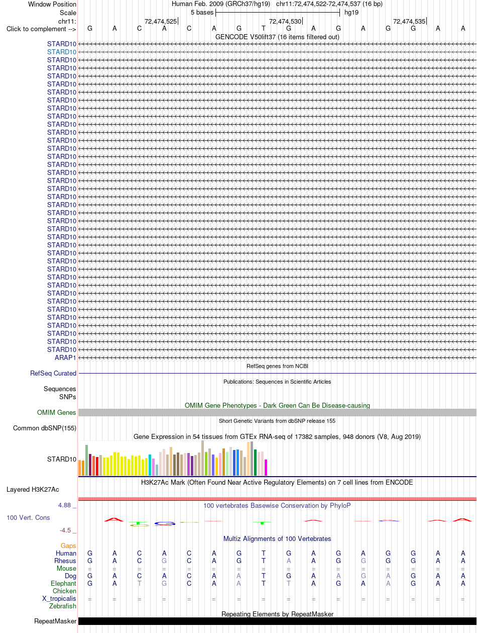Click the gray OMIM Genes bar
The height and width of the screenshot is (633, 477).
coord(277,412)
